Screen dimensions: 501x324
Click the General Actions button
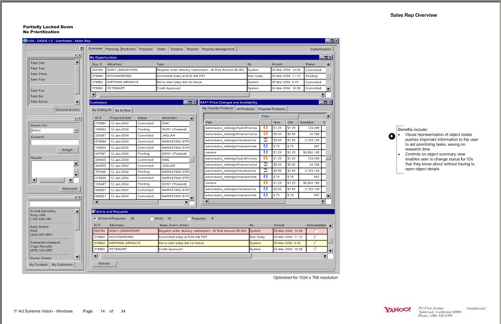click(68, 109)
